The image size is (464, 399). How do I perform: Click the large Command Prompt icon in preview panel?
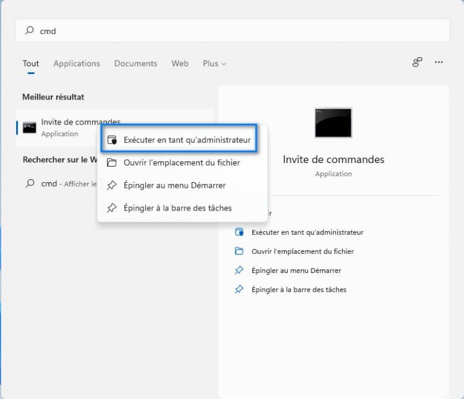click(333, 122)
